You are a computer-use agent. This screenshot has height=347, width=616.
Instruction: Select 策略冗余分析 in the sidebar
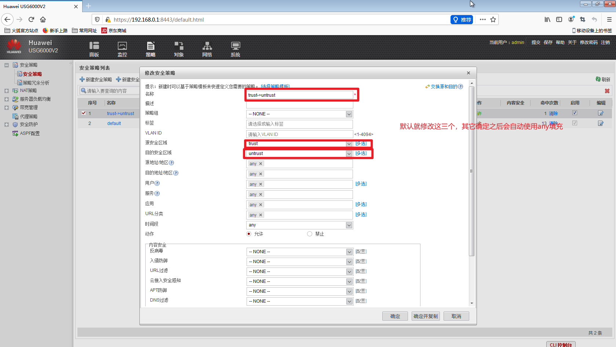coord(36,83)
